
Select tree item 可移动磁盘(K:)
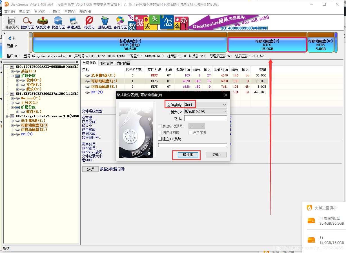click(x=34, y=130)
